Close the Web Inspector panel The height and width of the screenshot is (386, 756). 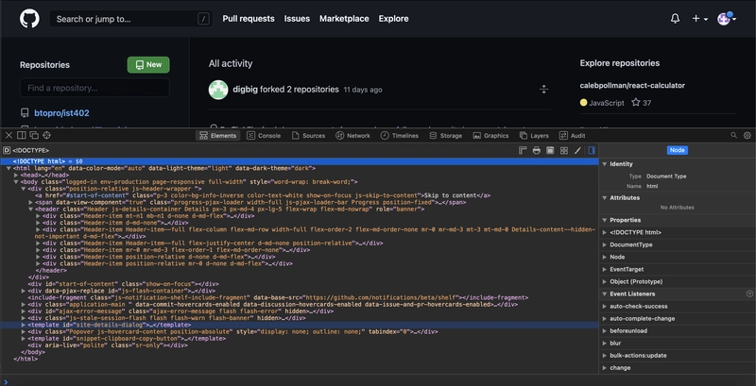point(8,135)
